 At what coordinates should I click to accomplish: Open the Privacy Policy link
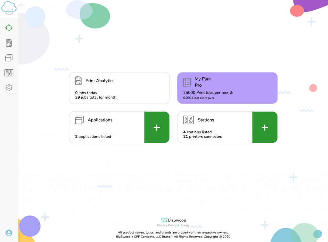coord(167,225)
